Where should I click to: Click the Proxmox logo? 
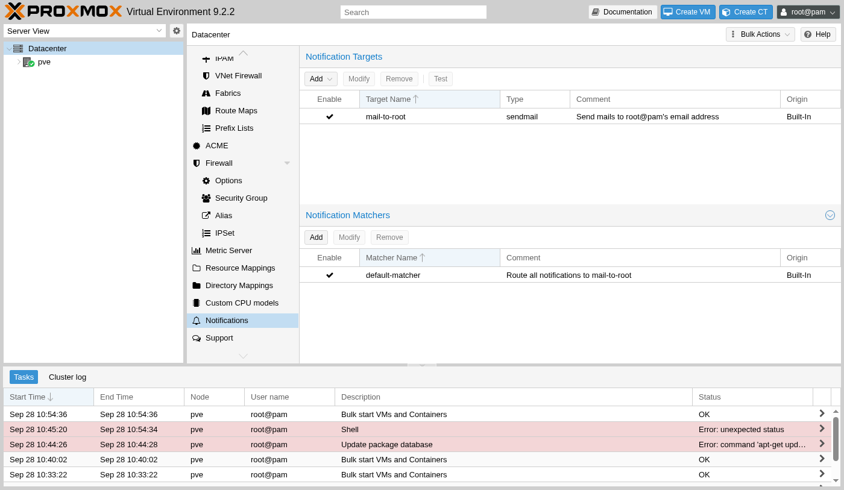[x=63, y=11]
